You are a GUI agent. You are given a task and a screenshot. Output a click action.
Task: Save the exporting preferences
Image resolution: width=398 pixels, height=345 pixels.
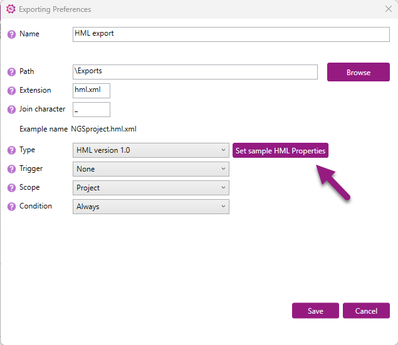tap(315, 311)
